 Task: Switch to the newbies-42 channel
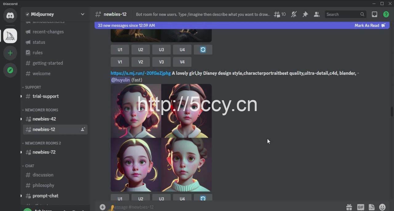point(44,119)
